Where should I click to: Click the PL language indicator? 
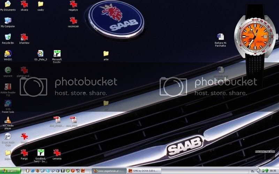click(252, 171)
